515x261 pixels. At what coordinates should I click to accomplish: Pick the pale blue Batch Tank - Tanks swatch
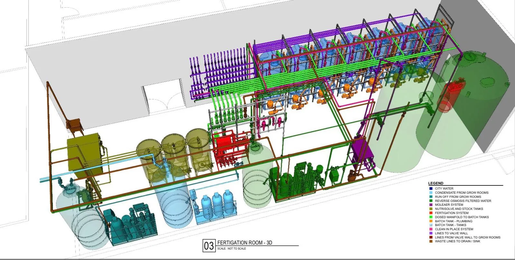pyautogui.click(x=431, y=225)
